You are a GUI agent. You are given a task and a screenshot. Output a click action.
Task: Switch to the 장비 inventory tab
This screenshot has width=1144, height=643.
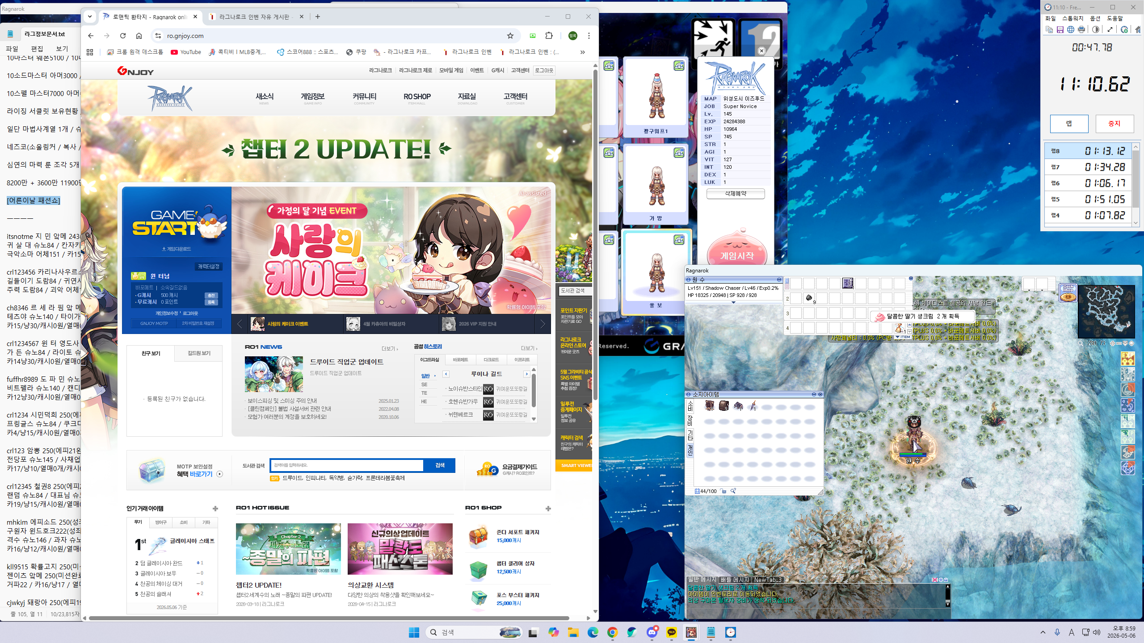[x=690, y=421]
